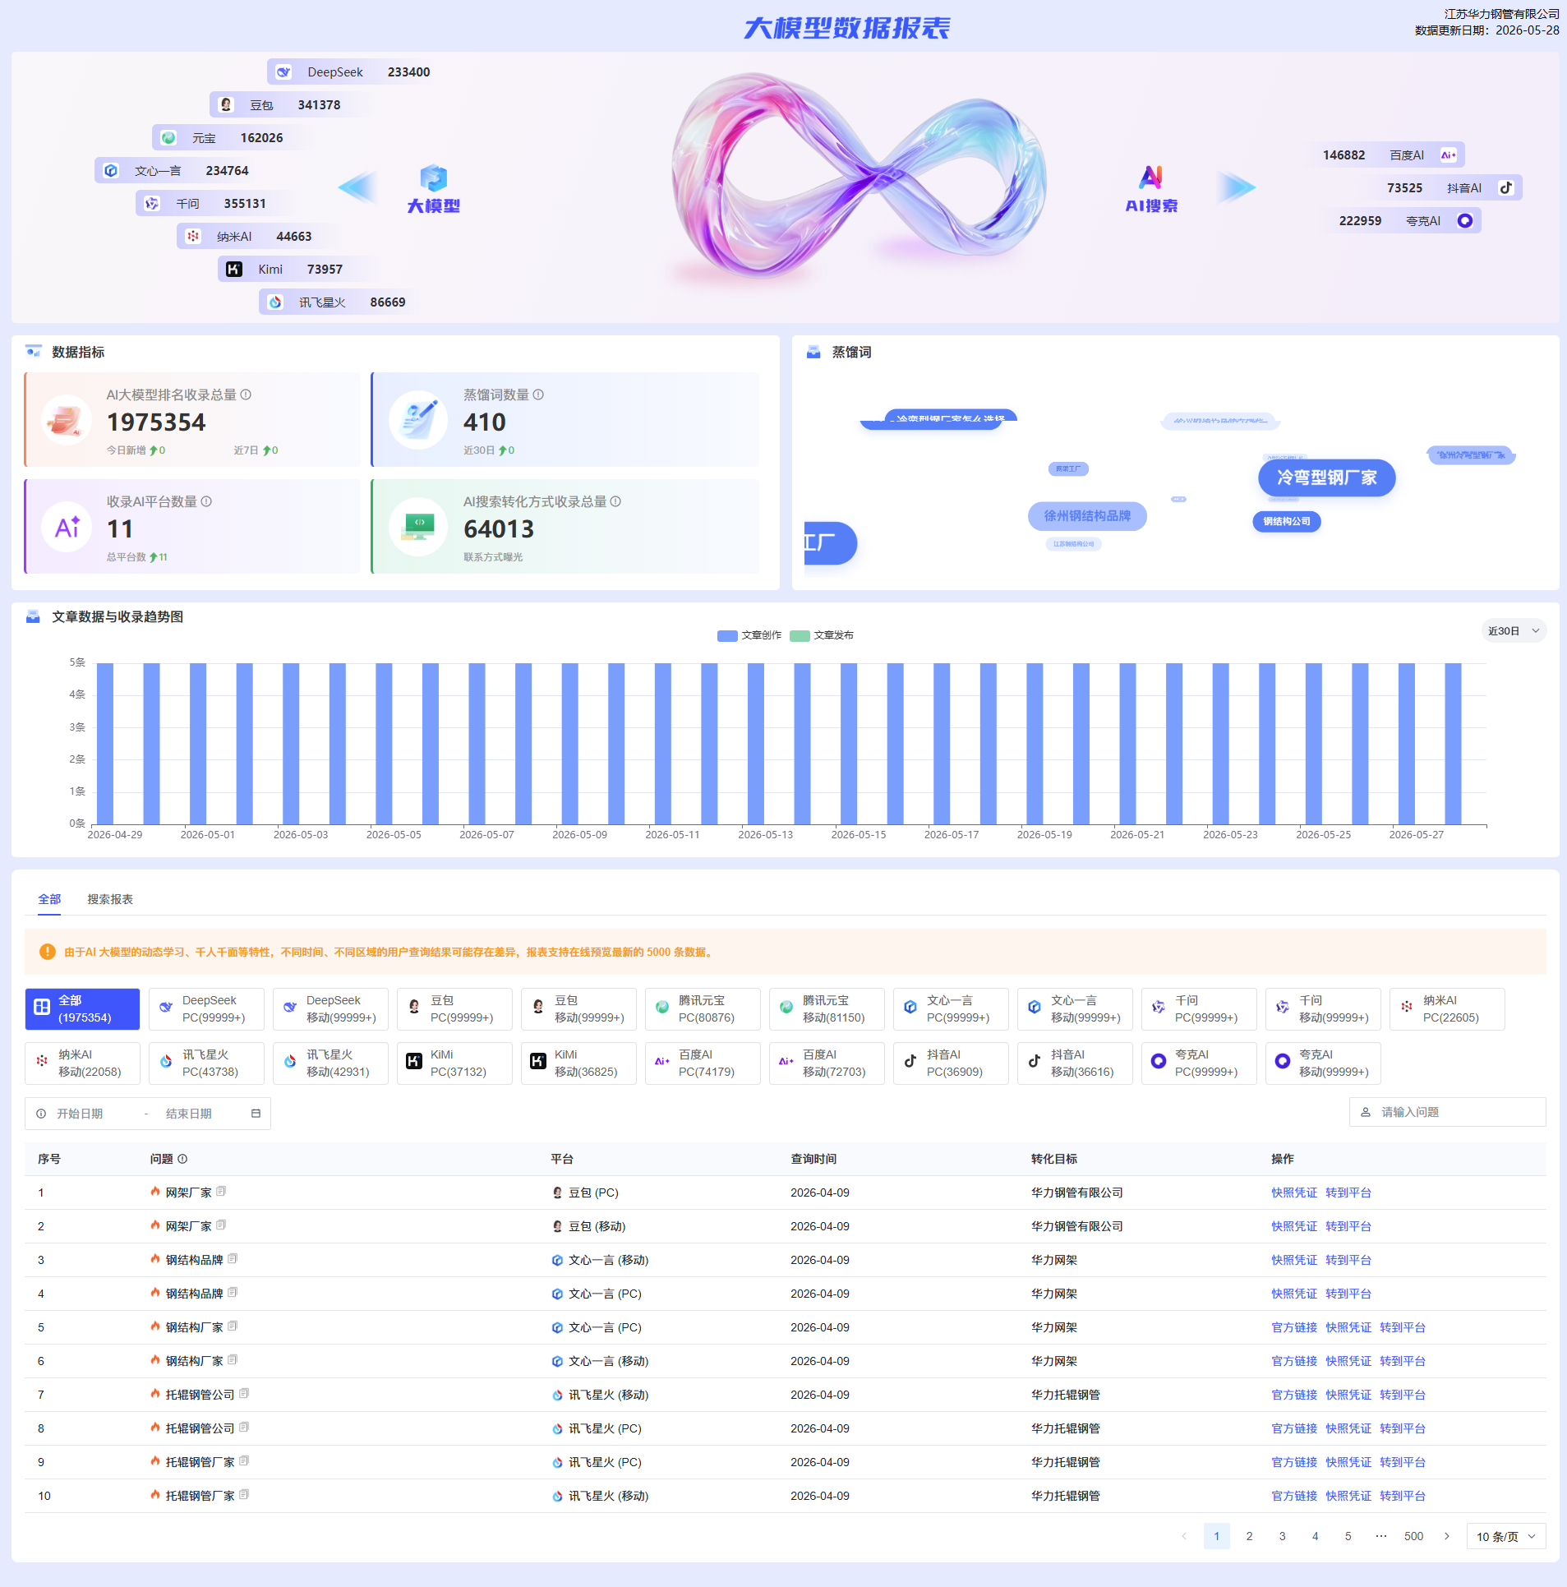The width and height of the screenshot is (1567, 1587).
Task: Click the 大模型 cube icon
Action: pos(434,178)
